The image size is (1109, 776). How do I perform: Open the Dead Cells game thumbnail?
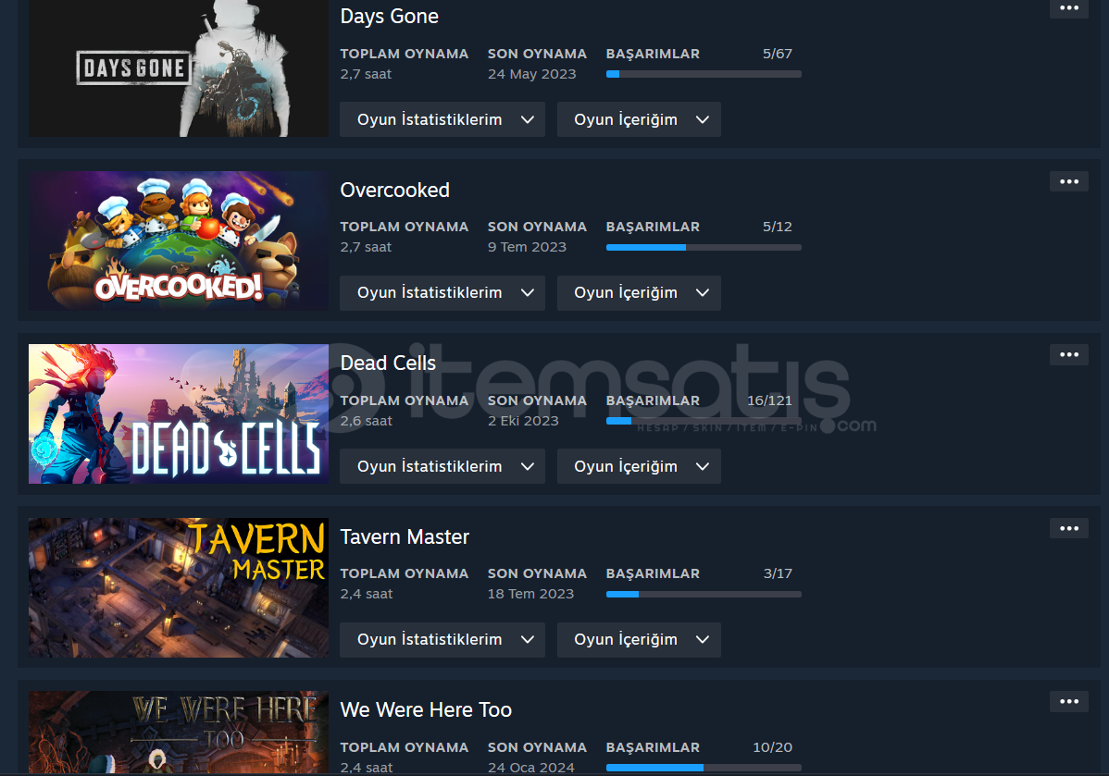tap(179, 414)
